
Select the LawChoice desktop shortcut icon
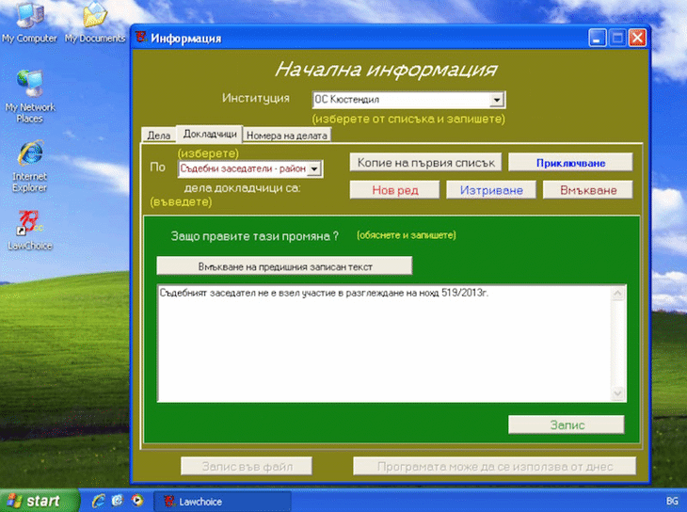coord(30,231)
